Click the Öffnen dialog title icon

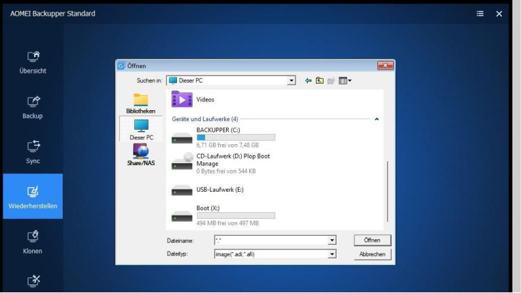tap(121, 66)
